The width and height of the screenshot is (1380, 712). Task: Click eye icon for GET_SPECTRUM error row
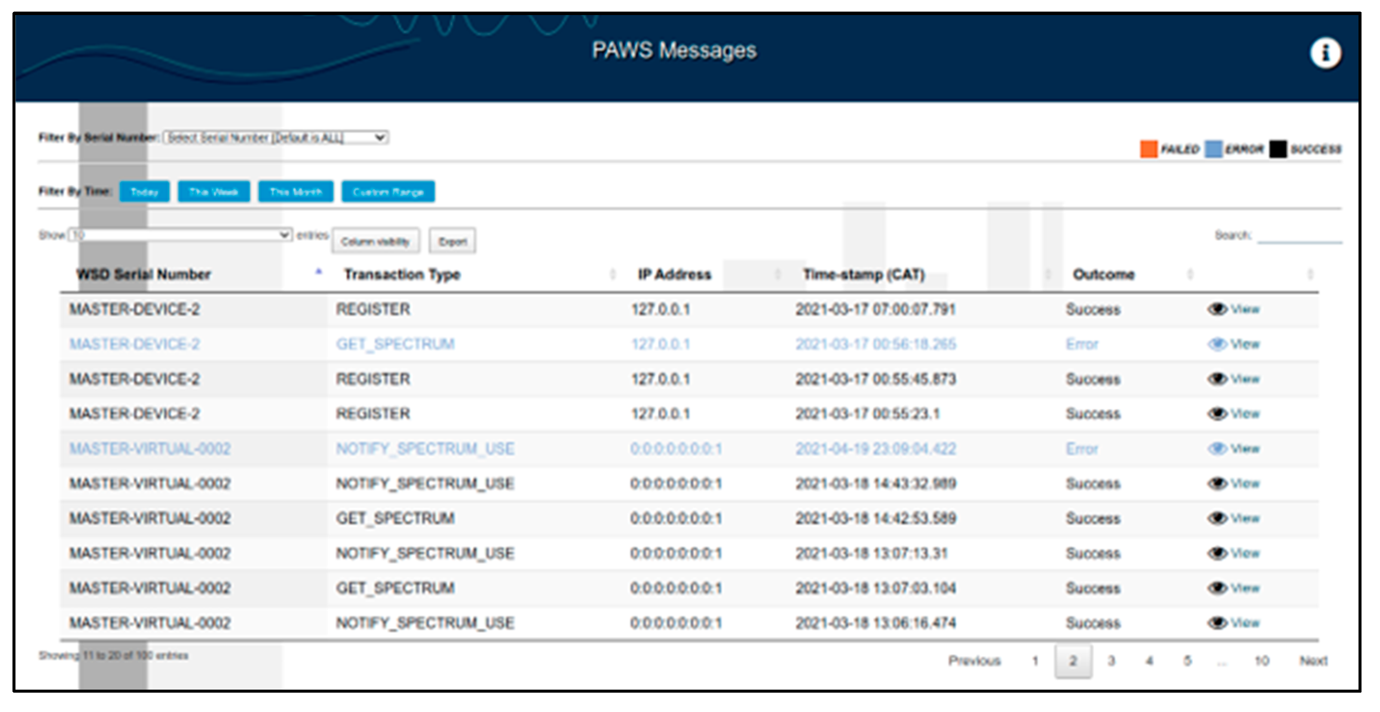point(1217,344)
